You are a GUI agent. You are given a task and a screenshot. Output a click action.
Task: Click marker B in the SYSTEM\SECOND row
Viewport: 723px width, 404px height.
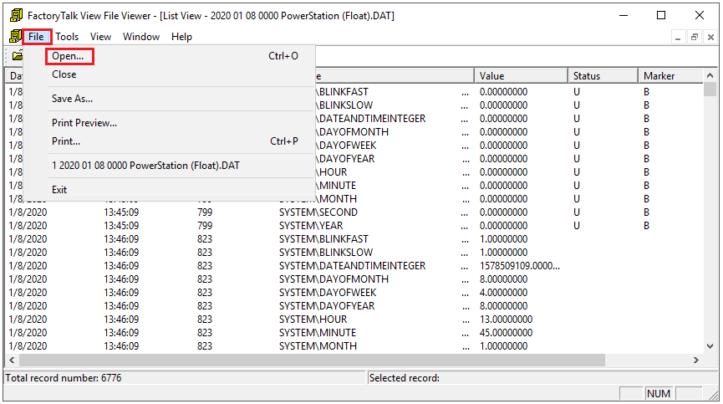coord(646,212)
